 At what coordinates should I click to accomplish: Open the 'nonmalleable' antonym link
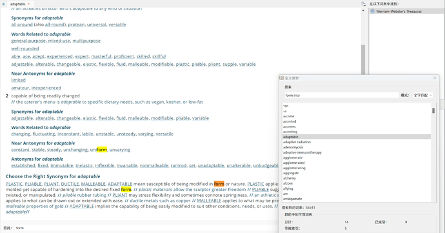tap(154, 165)
